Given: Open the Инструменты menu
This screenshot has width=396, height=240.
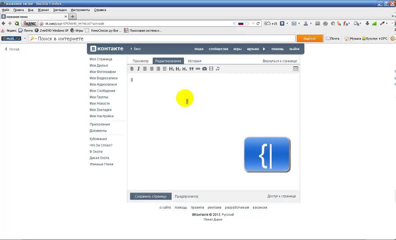Looking at the screenshot, I should point(80,10).
